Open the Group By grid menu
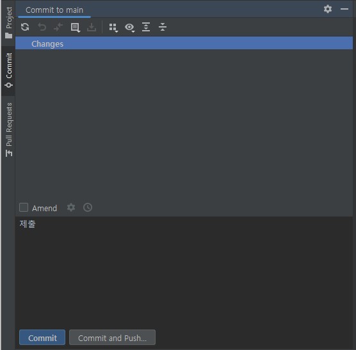The image size is (356, 350). (113, 28)
